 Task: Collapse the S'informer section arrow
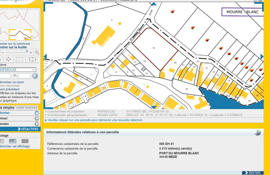37,113
